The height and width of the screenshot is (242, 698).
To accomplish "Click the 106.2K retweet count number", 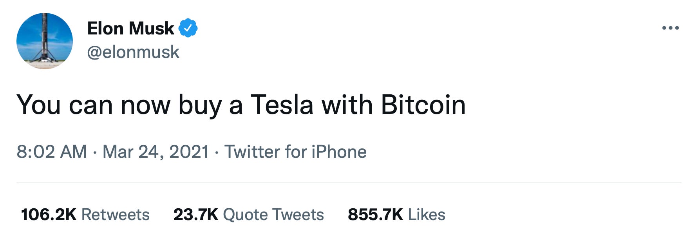I will point(49,215).
